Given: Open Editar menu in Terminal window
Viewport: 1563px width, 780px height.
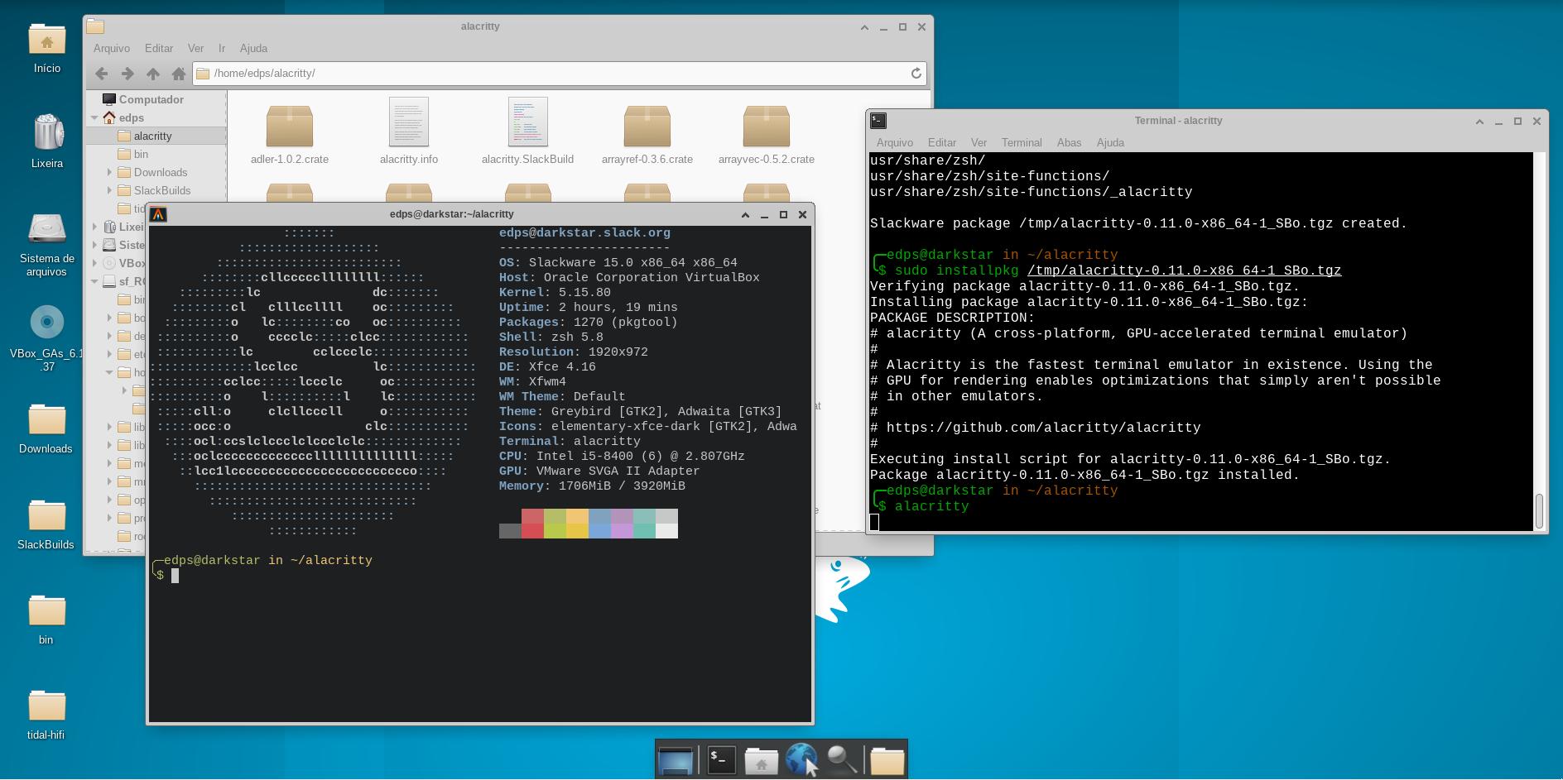Looking at the screenshot, I should coord(942,142).
